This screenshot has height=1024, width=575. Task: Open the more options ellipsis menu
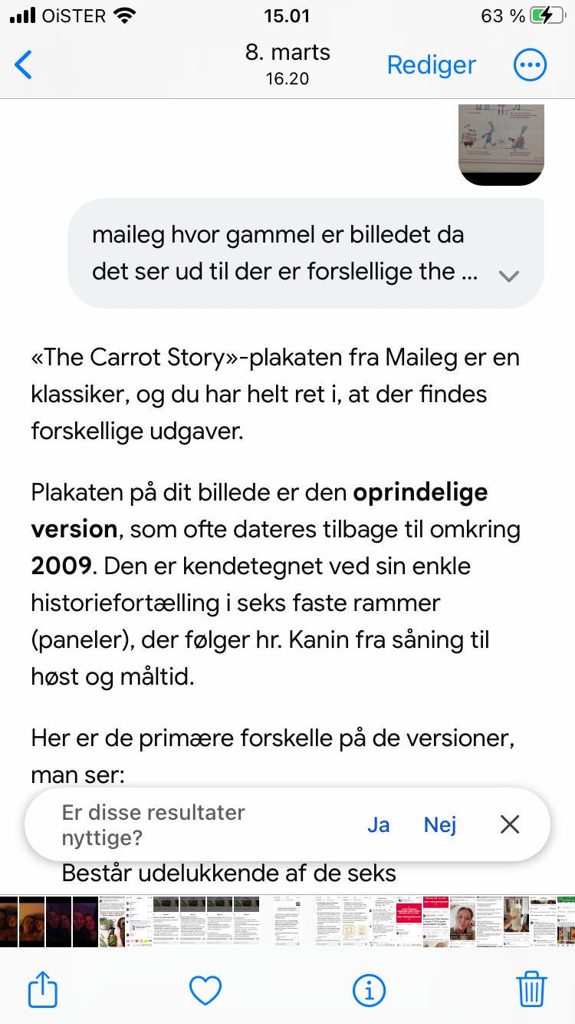[x=529, y=64]
